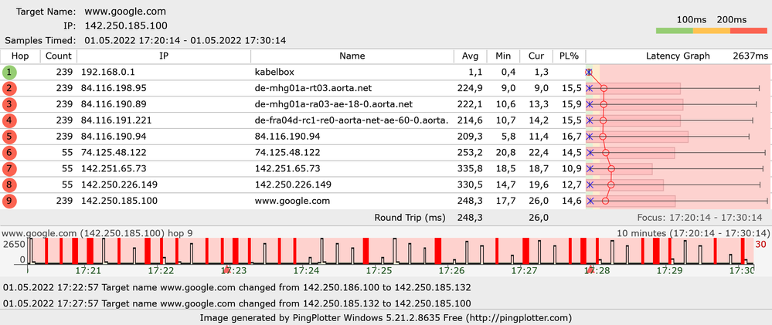Click the Hop column header

coord(20,56)
